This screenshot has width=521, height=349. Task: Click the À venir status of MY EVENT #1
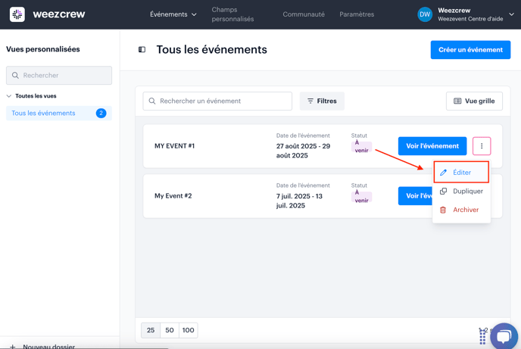tap(361, 146)
